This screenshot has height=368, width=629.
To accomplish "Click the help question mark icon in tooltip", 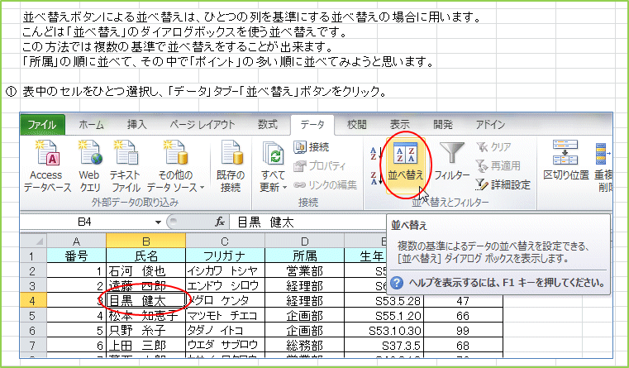I will click(x=396, y=284).
